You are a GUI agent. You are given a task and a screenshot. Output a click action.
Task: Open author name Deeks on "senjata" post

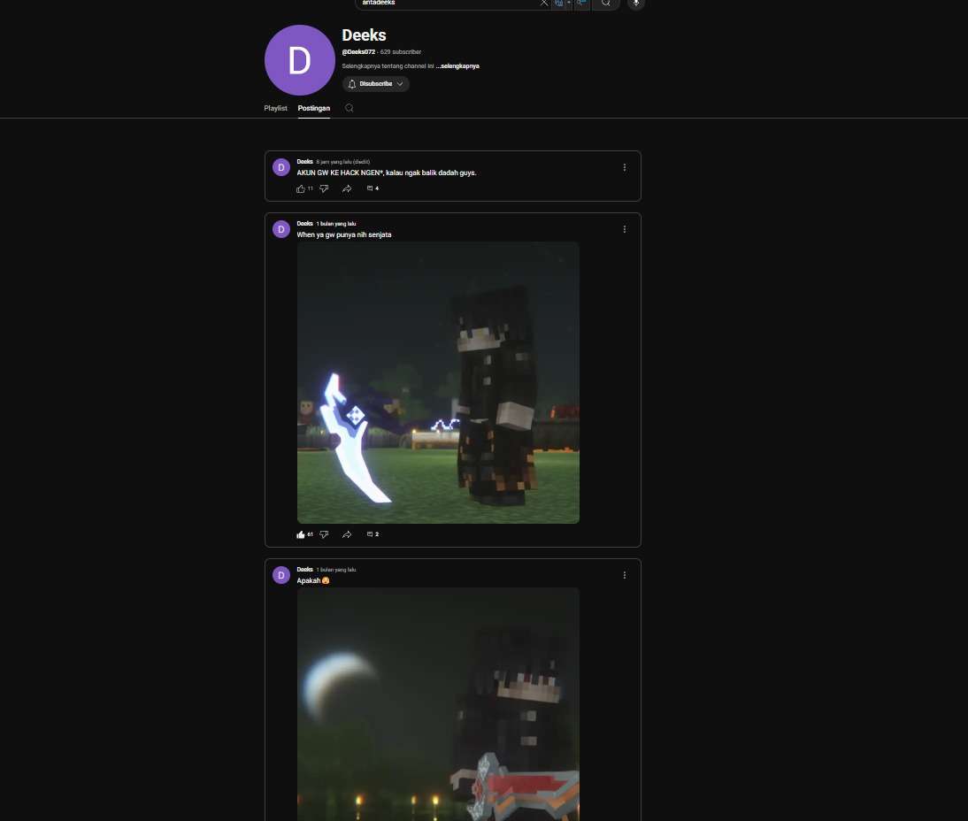pyautogui.click(x=304, y=224)
